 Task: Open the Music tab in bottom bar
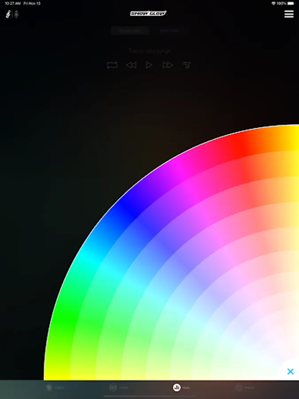182,387
